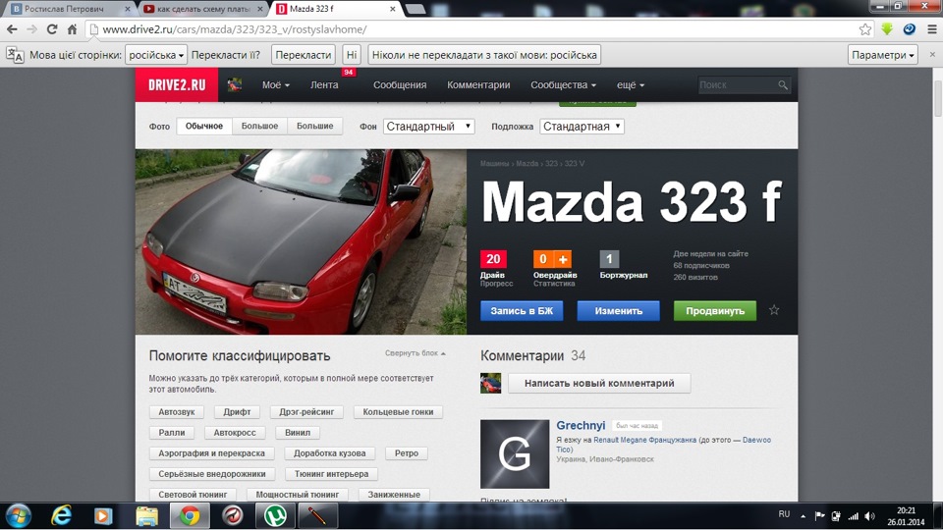Open uTorrent from the taskbar

coord(275,515)
